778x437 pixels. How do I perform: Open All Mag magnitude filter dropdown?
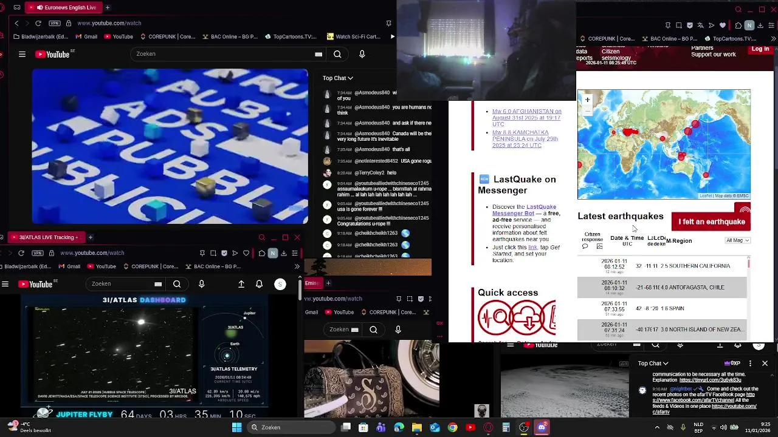(738, 240)
